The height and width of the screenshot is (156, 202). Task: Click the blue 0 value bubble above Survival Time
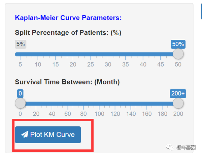[20, 93]
